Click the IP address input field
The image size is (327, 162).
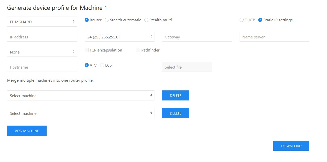tap(42, 37)
